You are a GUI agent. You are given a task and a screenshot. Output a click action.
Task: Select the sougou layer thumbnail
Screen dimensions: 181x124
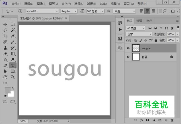point(136,48)
